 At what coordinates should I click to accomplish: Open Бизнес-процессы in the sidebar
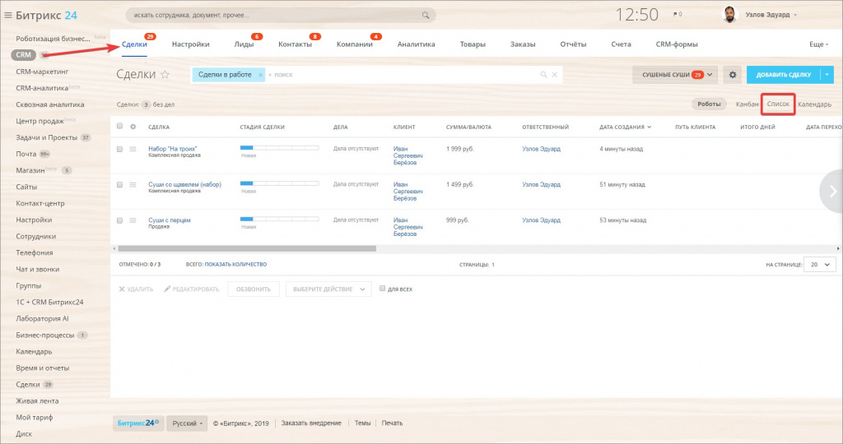45,335
